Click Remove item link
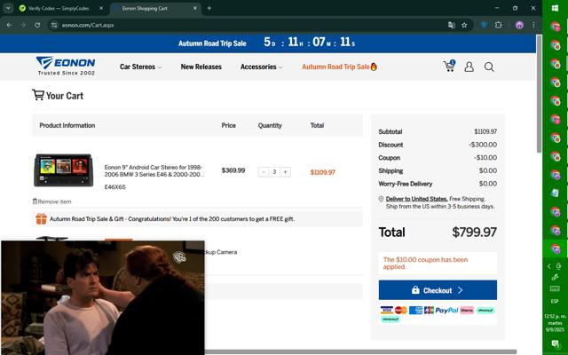Image resolution: width=568 pixels, height=355 pixels. click(x=51, y=201)
